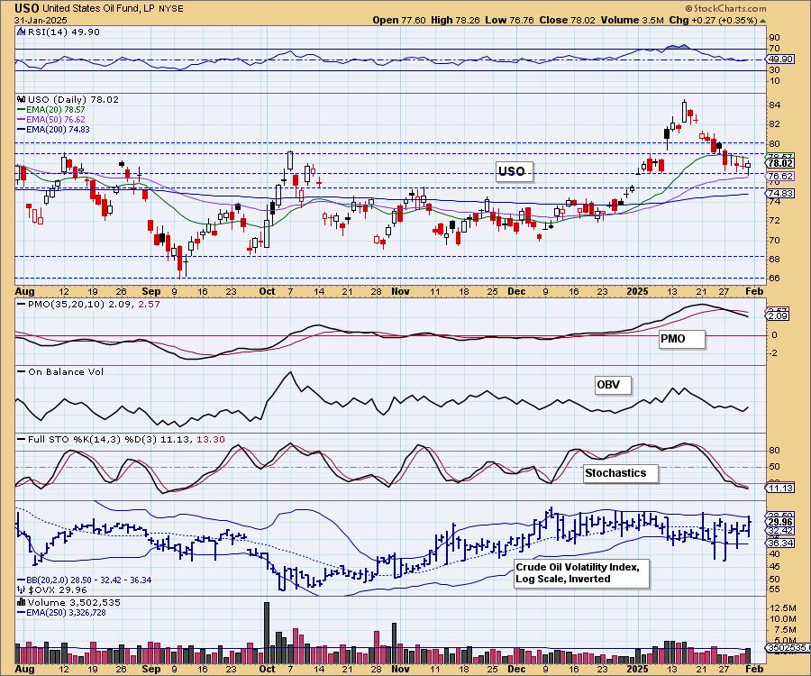811x676 pixels.
Task: Click the Sep label on bottom date axis
Action: (x=151, y=668)
